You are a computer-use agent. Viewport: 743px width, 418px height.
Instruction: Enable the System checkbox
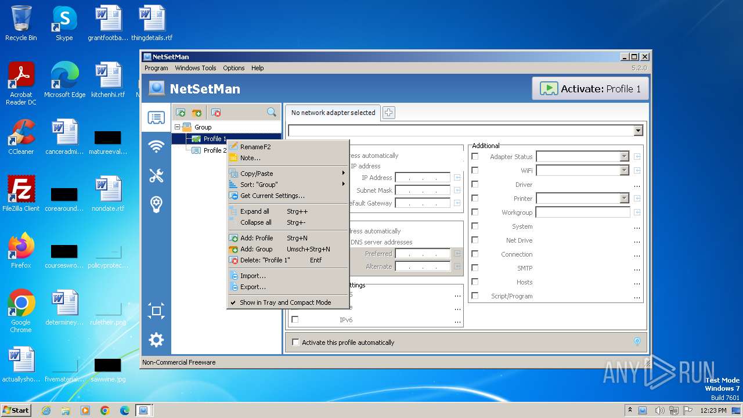tap(475, 226)
